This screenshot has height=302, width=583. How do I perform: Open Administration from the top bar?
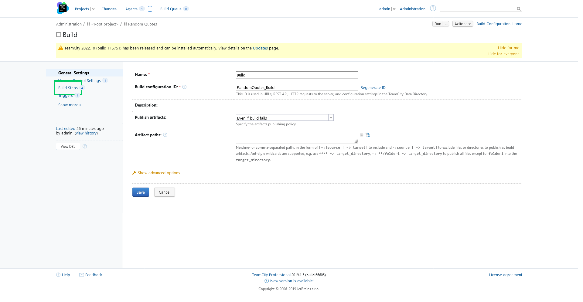412,9
